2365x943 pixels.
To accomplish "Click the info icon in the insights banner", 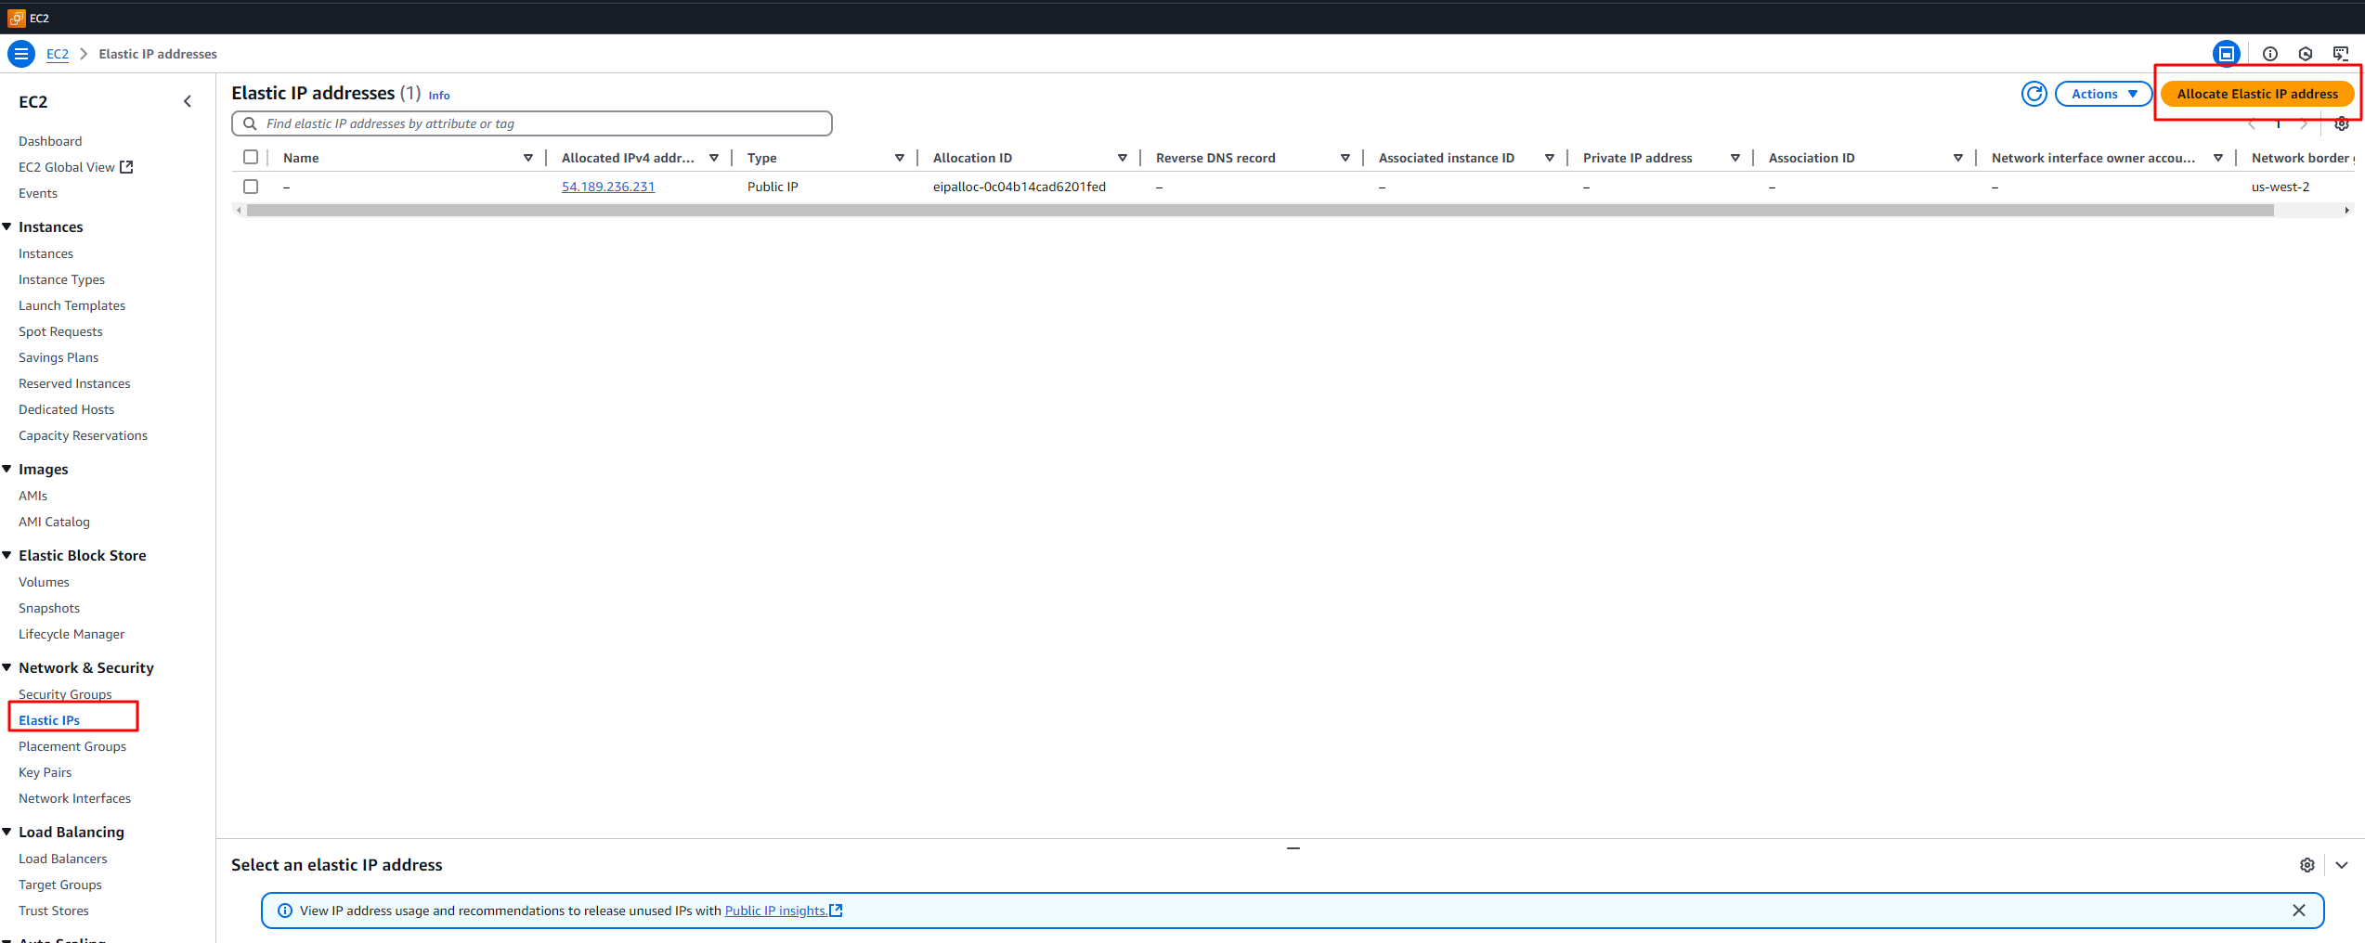I will coord(285,911).
